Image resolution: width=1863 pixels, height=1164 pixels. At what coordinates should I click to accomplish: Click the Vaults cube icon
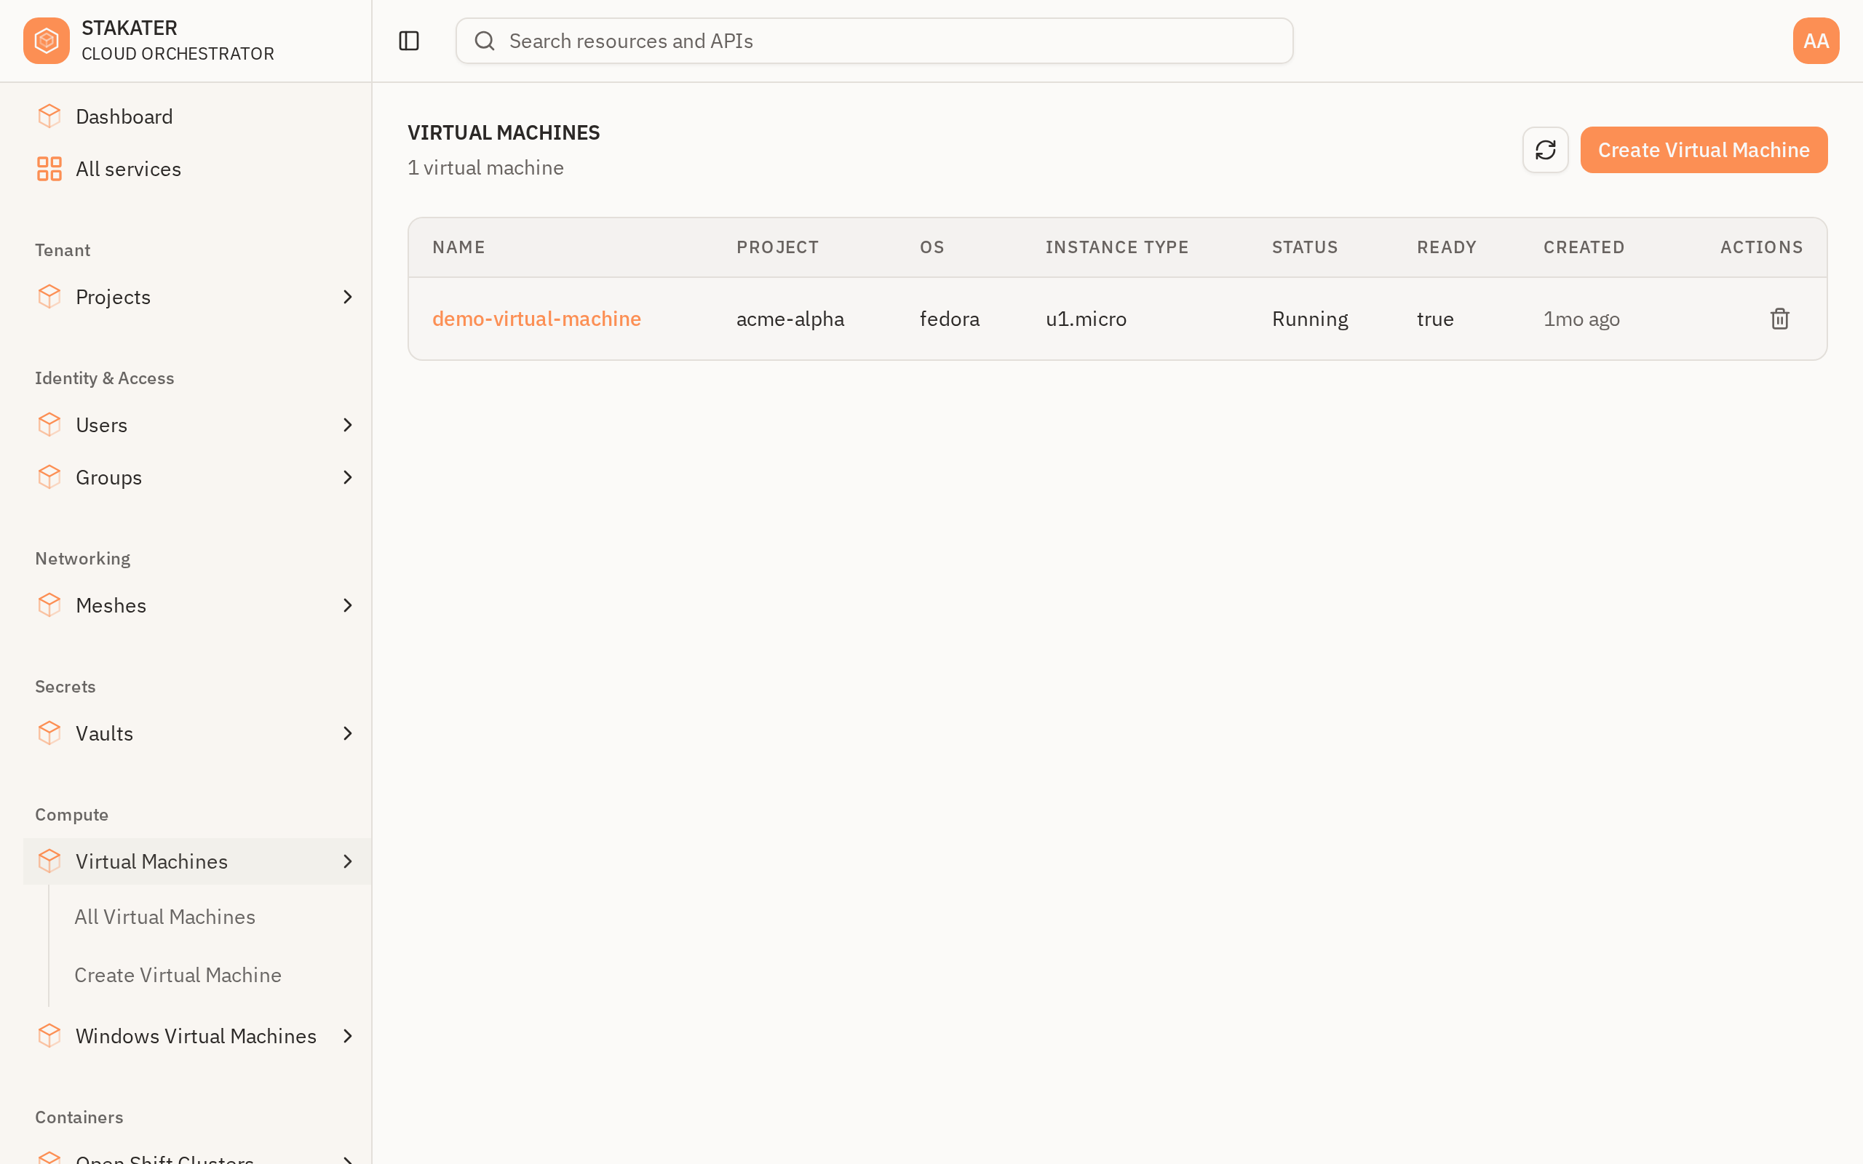coord(49,733)
